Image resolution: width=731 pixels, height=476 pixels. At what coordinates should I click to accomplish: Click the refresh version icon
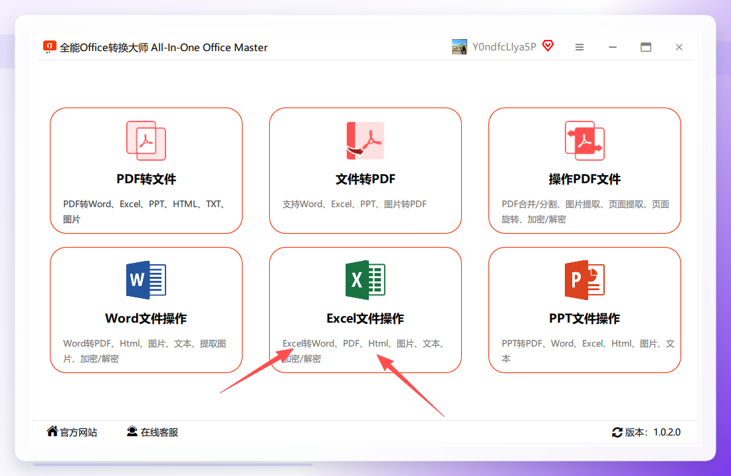click(617, 432)
